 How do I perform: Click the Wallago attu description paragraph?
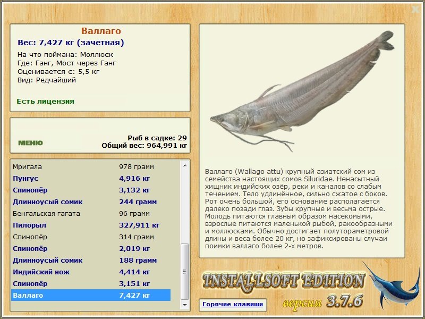299,208
